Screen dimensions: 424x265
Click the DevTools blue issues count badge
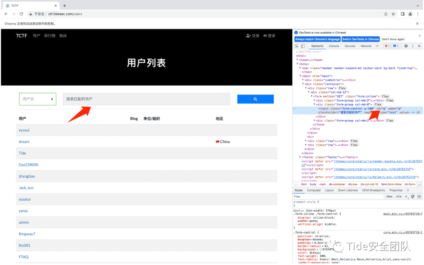pos(396,46)
